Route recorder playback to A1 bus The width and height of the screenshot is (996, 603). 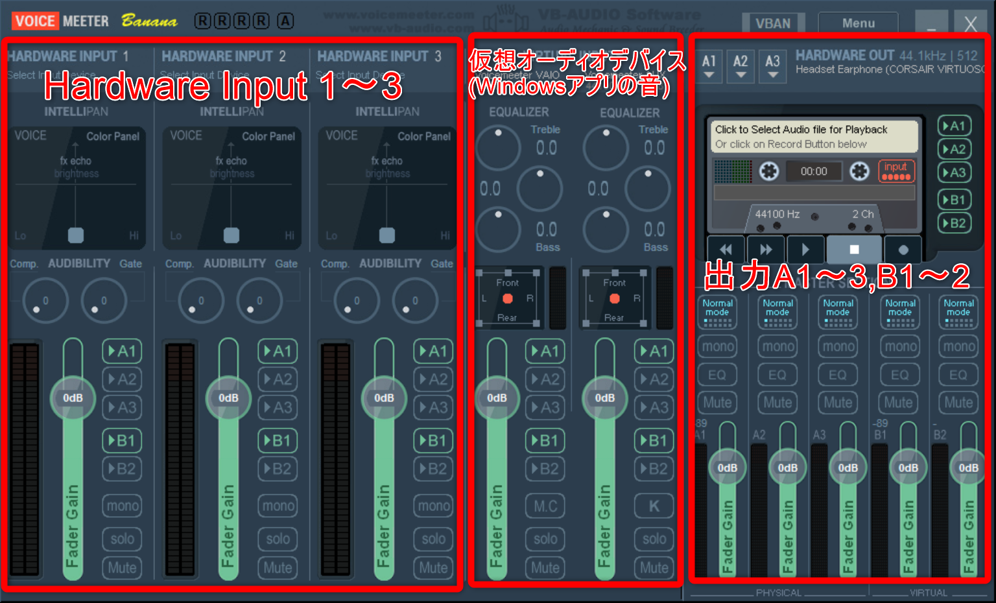(x=954, y=126)
